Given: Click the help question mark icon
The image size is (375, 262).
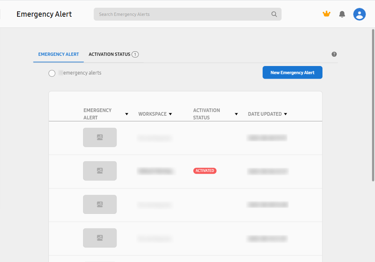Looking at the screenshot, I should point(334,54).
